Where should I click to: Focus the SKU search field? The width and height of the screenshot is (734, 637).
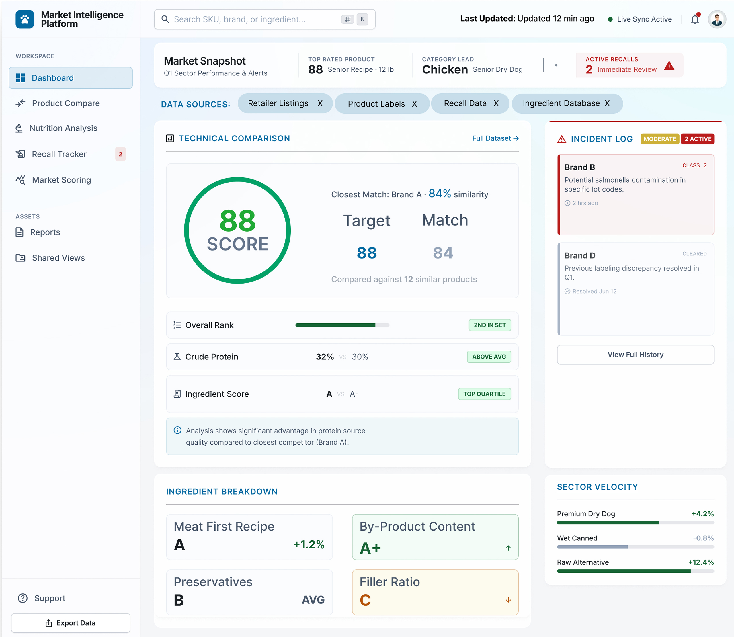point(265,19)
